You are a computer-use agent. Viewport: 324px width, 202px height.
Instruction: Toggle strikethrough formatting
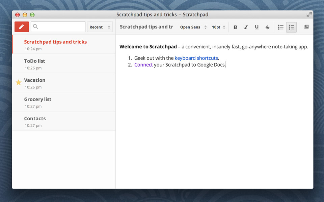267,27
